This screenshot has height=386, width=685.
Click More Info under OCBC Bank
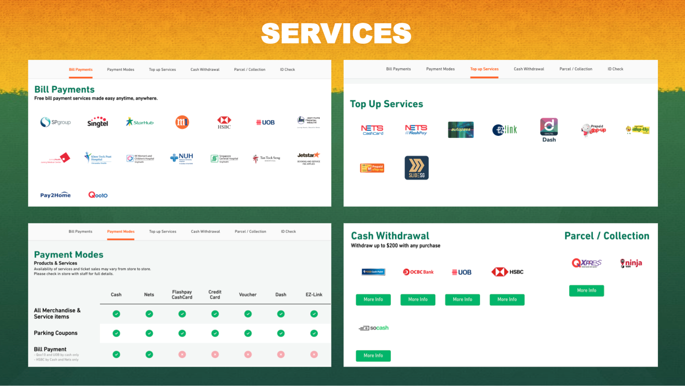tap(418, 299)
